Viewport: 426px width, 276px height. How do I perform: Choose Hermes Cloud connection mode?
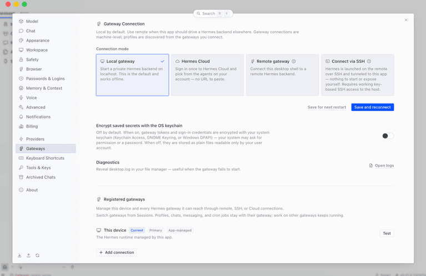coord(207,75)
